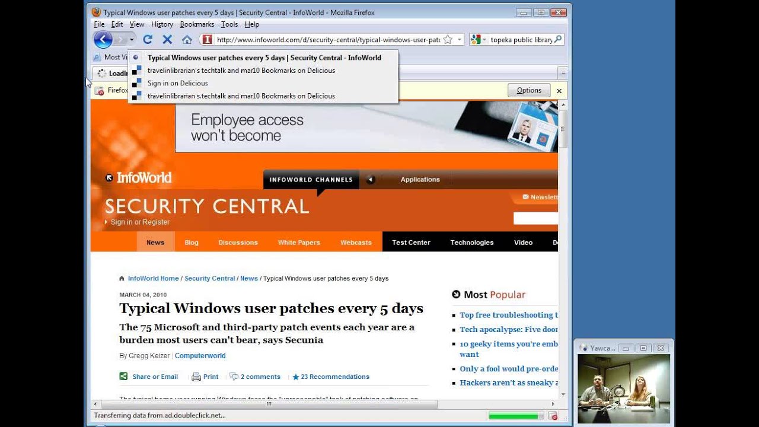Click the InfoWorld logo
759x427 pixels.
click(138, 177)
